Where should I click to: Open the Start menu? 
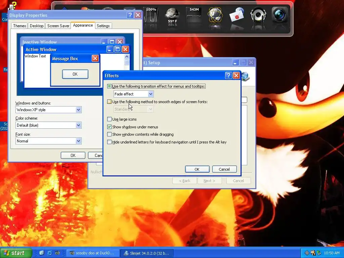coord(16,253)
